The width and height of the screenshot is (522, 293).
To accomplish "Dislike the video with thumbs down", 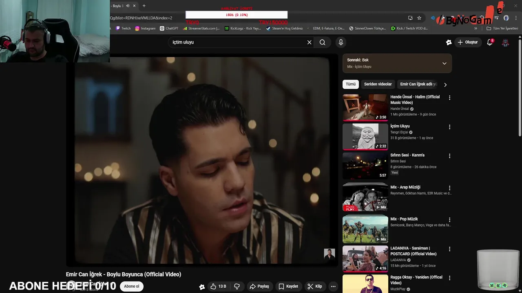I will click(x=237, y=286).
